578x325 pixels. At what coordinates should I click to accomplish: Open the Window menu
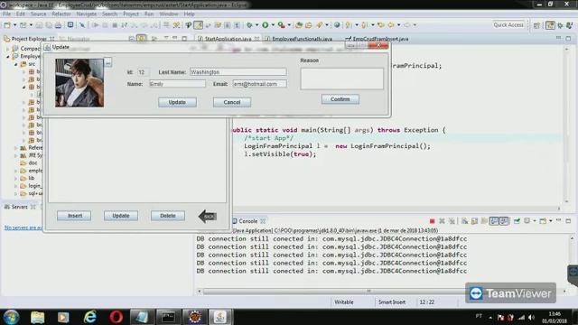pos(169,14)
